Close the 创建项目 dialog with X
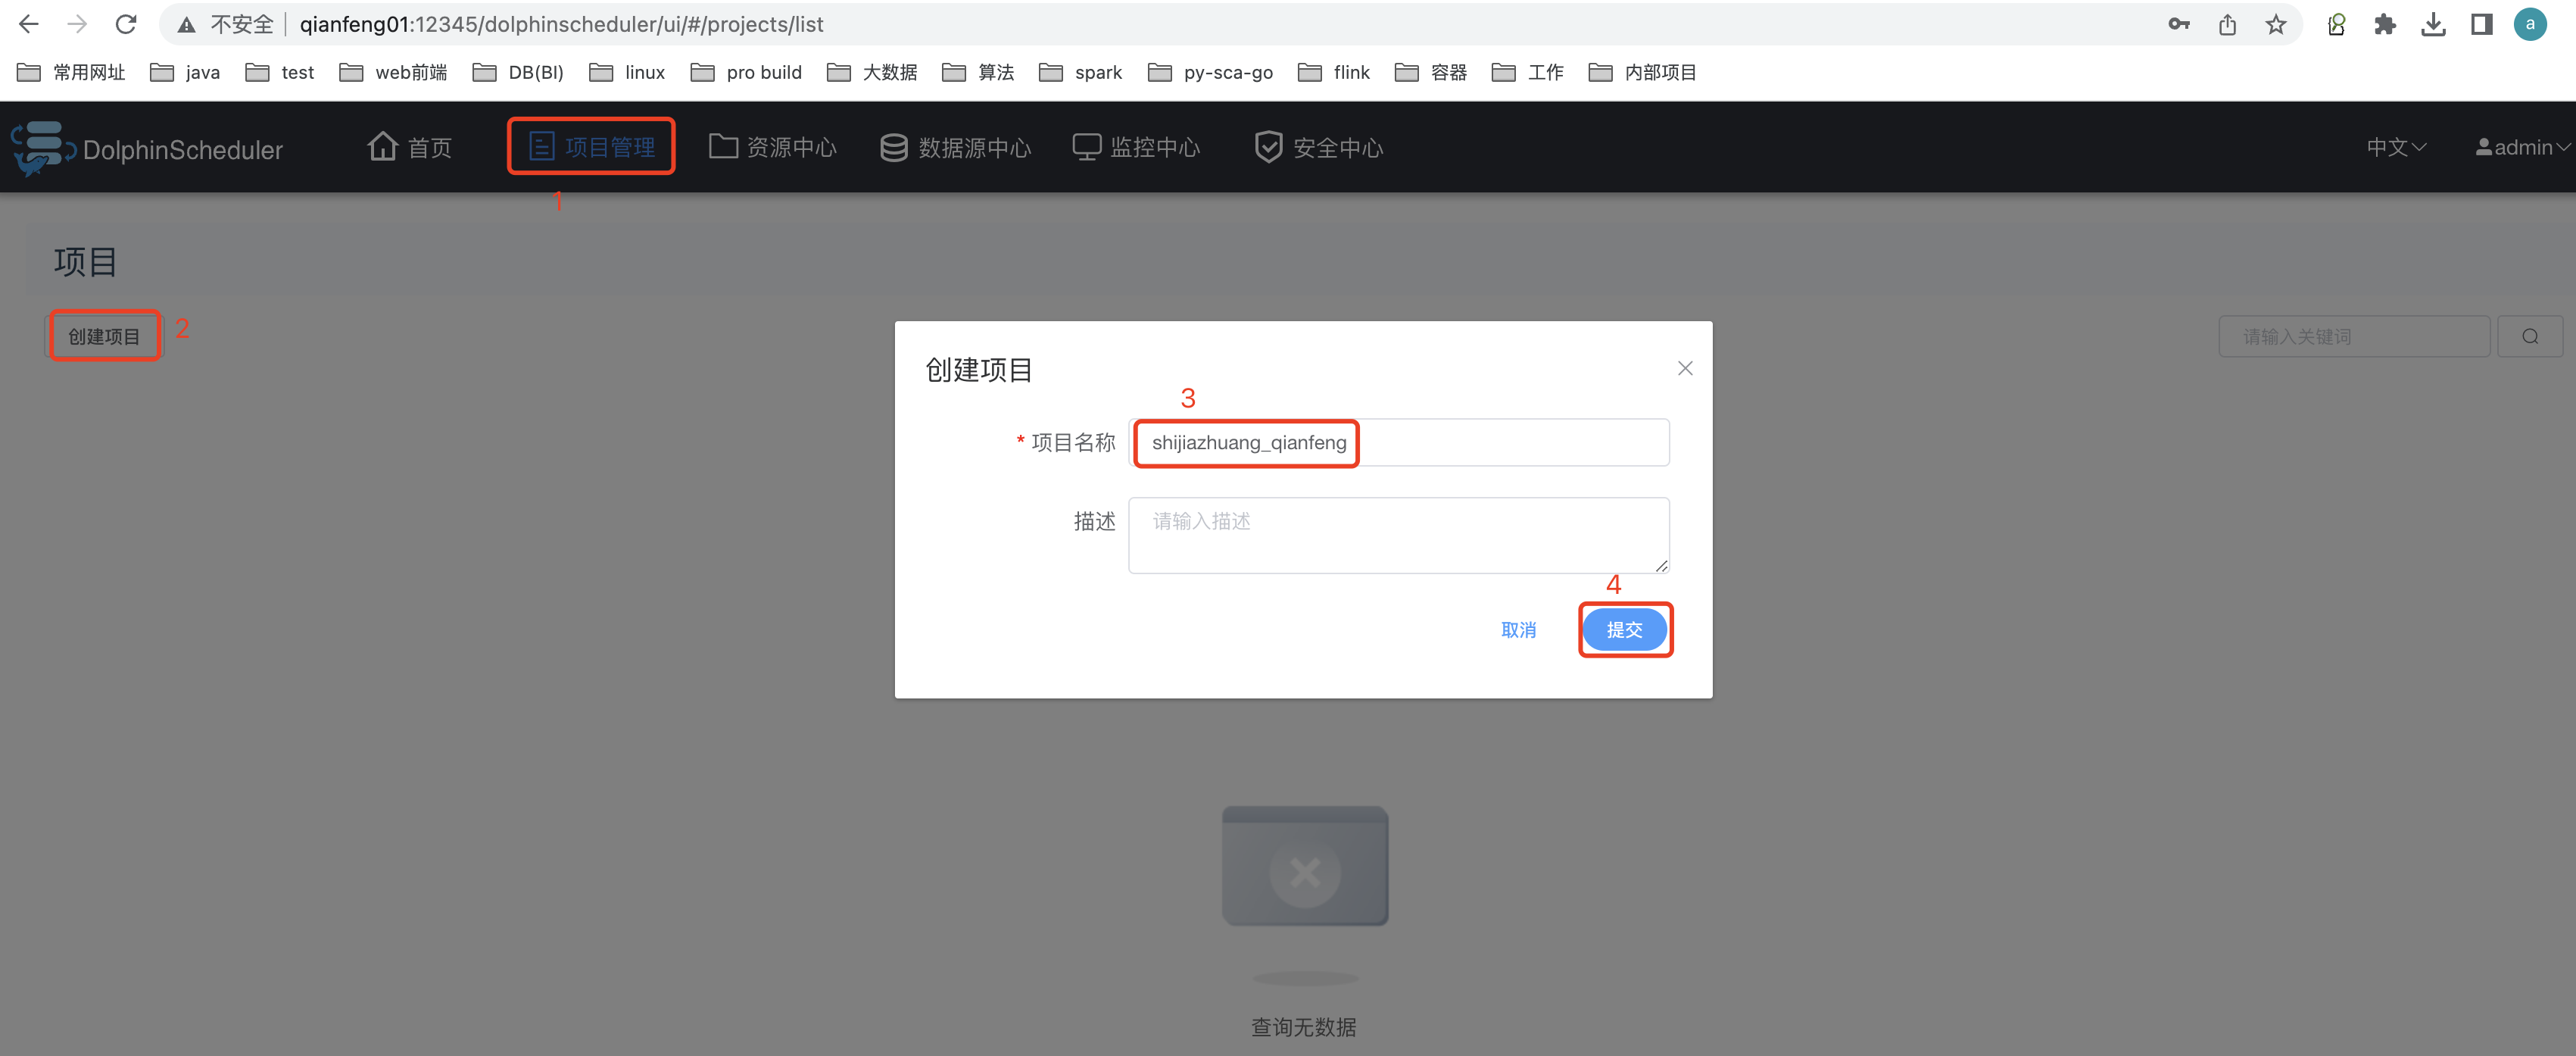This screenshot has height=1056, width=2576. coord(1685,368)
